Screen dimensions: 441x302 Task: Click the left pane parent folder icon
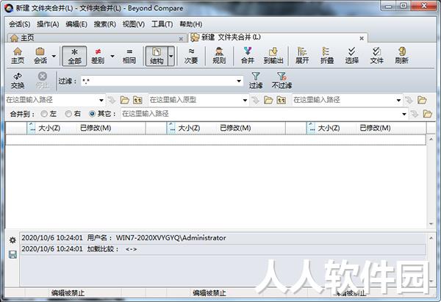[137, 100]
